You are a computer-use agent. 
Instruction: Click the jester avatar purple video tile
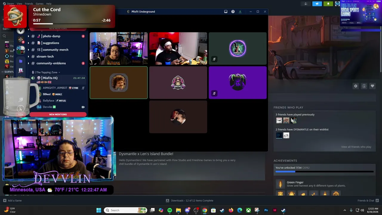point(238,83)
